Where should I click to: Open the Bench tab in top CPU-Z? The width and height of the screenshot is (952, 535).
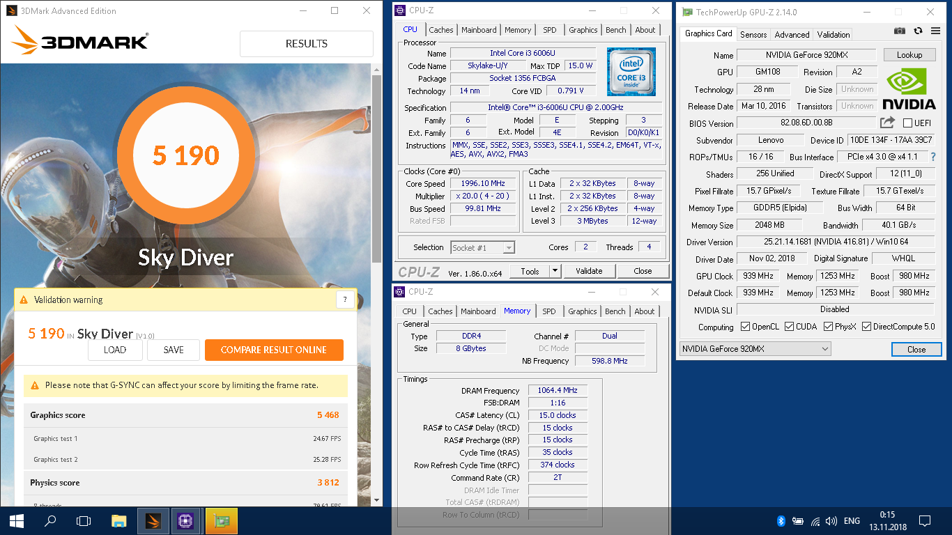(615, 30)
